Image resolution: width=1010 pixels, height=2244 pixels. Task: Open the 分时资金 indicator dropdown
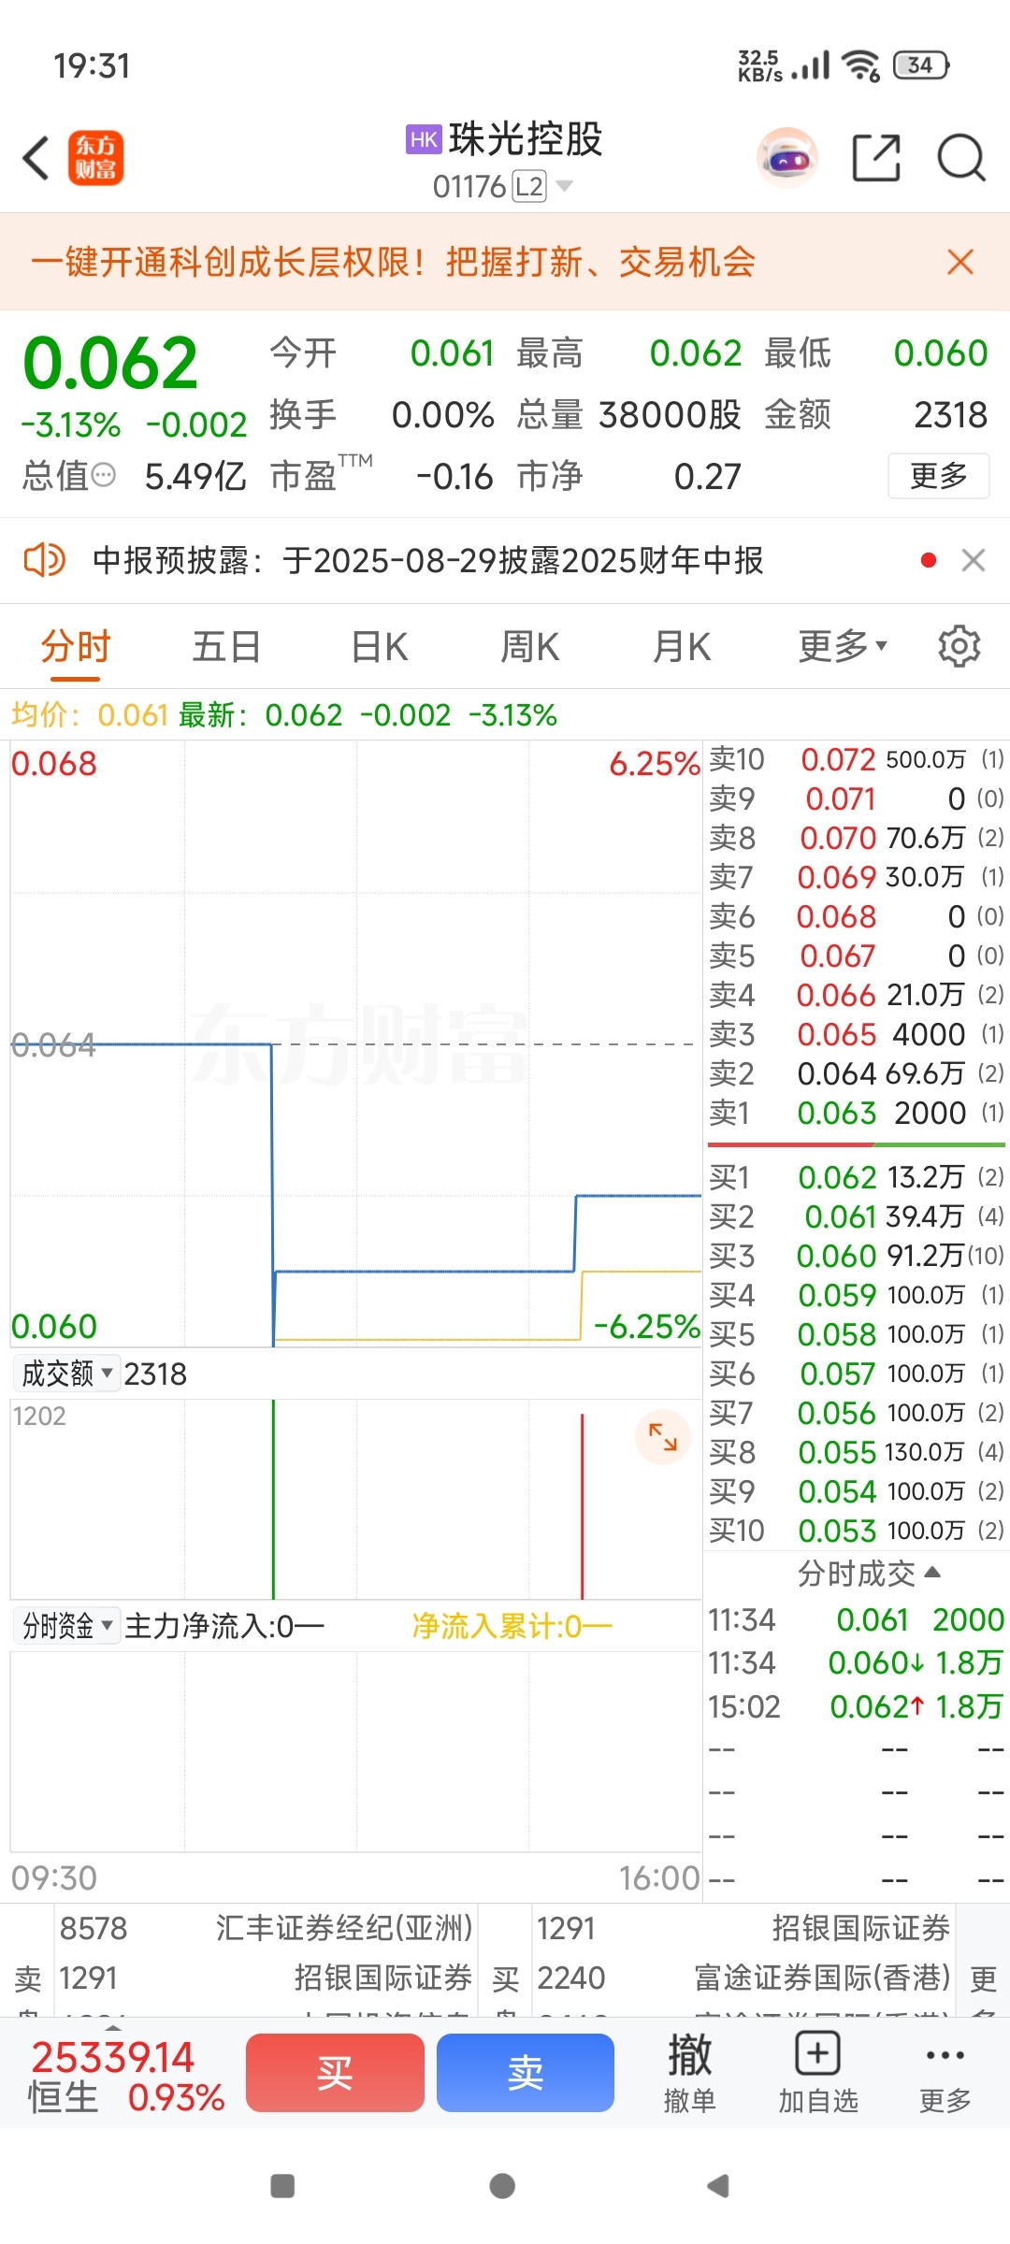tap(66, 1626)
